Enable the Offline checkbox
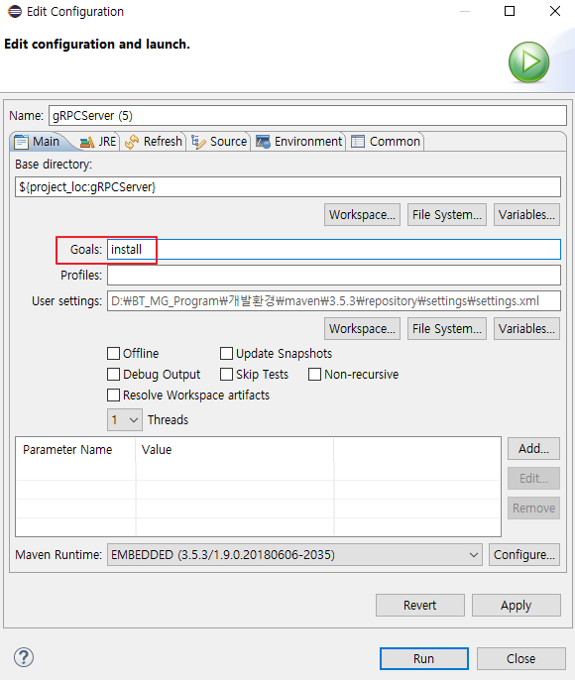This screenshot has width=575, height=680. pos(113,354)
